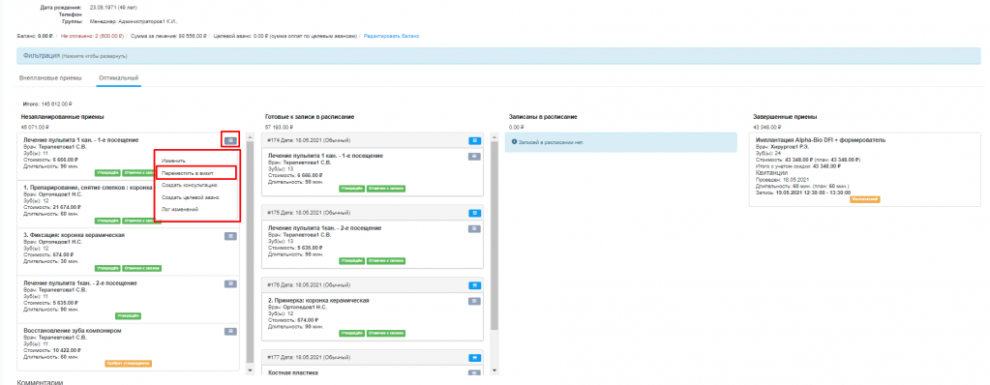
Task: Switch to Внеплановые приемы tab
Action: point(50,78)
